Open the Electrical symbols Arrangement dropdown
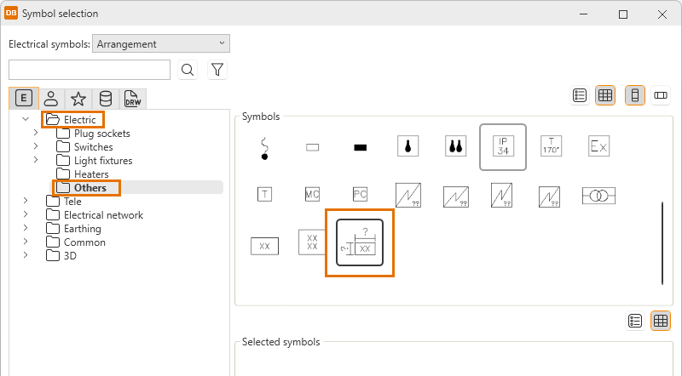Viewport: 682px width, 376px height. click(161, 44)
